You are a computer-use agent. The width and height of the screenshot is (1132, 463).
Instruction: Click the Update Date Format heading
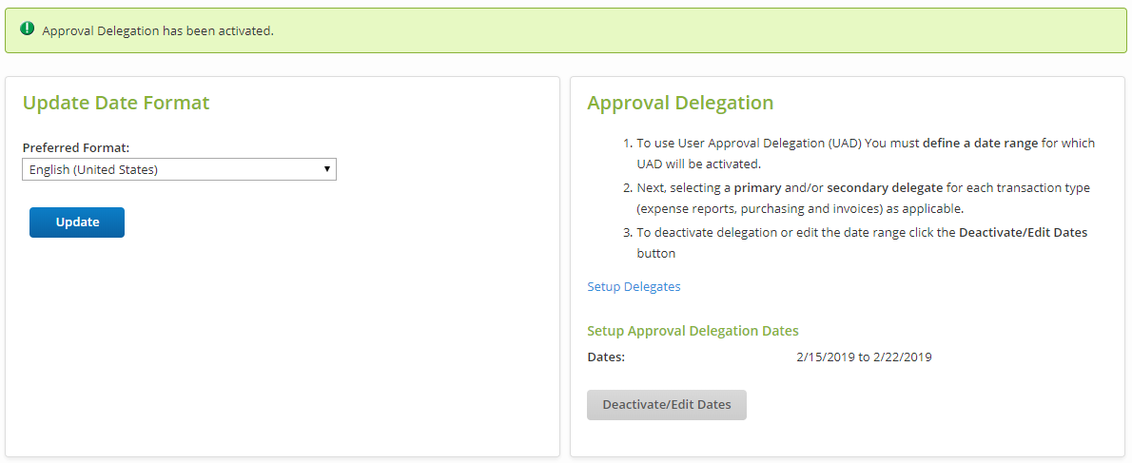tap(116, 103)
